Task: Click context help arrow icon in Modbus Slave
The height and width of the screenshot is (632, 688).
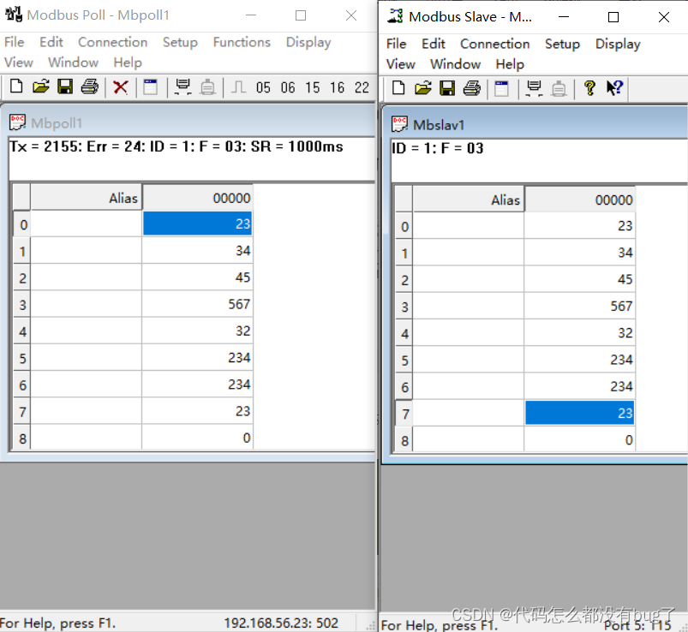Action: click(614, 87)
